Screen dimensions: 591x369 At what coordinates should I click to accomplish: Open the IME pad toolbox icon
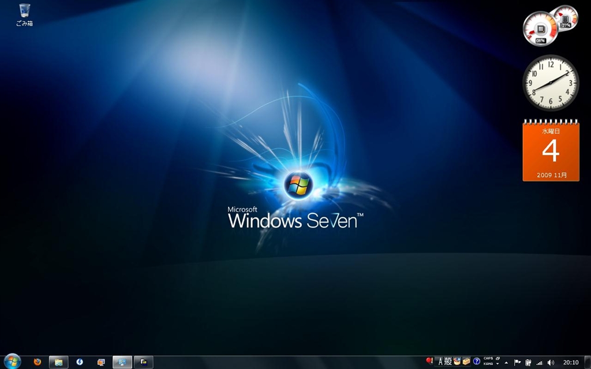pos(457,362)
